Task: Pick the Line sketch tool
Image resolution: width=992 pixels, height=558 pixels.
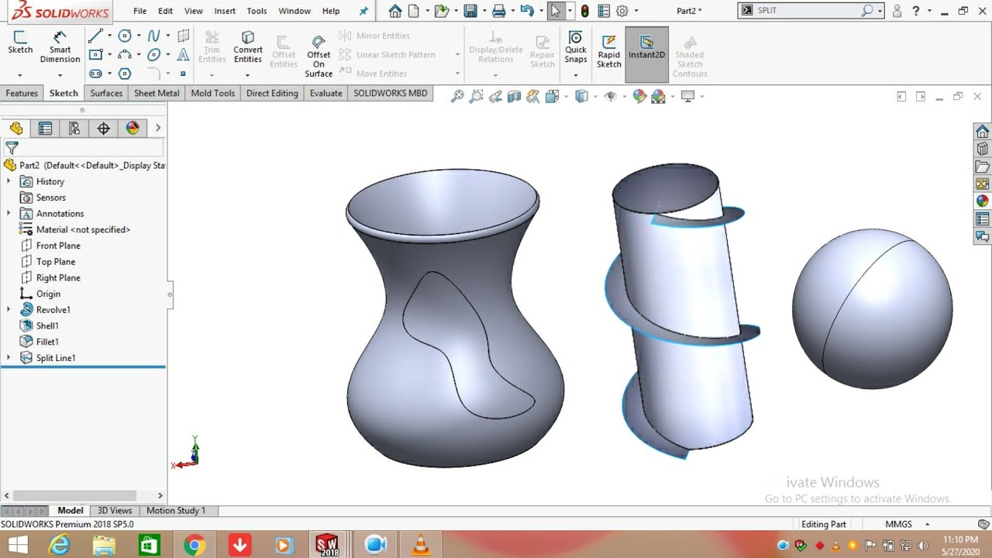Action: click(95, 36)
